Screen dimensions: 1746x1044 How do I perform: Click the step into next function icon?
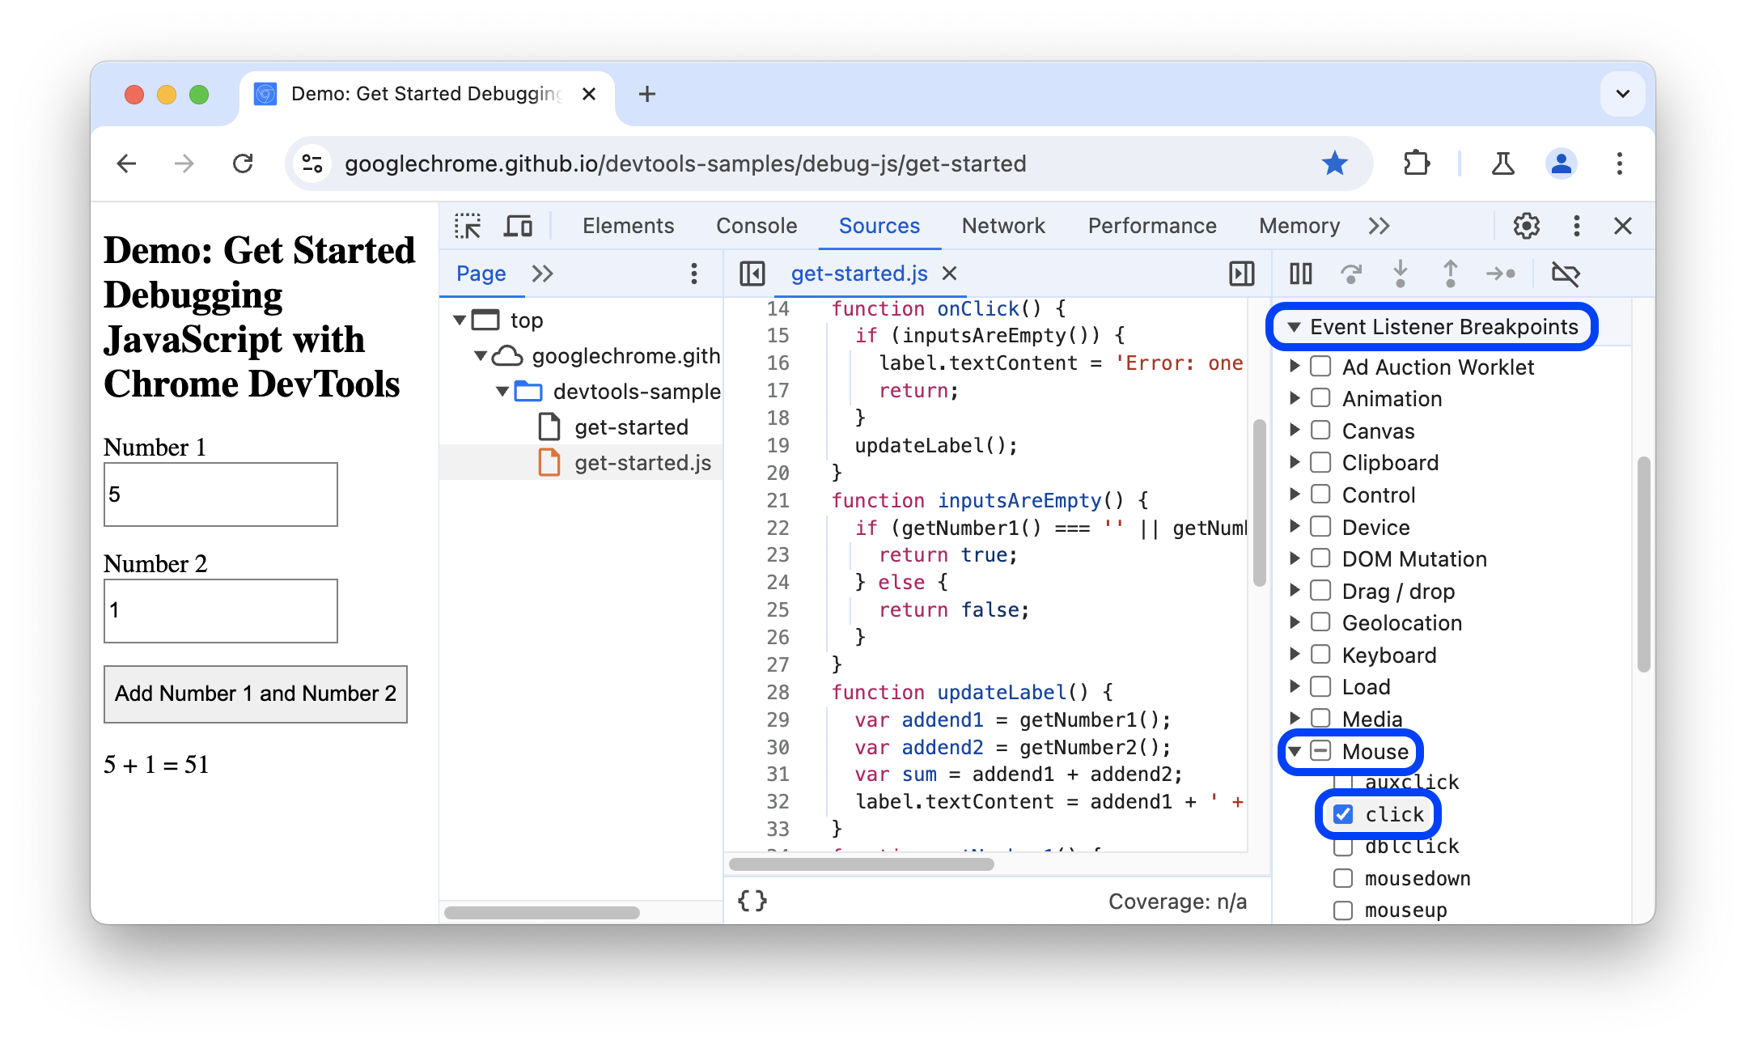[1400, 272]
